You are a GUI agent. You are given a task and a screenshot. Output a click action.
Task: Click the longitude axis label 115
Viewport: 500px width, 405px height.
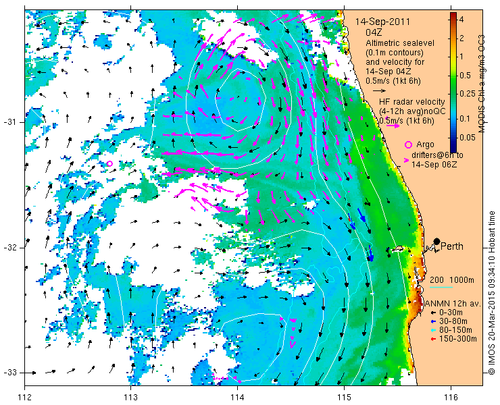coord(344,398)
